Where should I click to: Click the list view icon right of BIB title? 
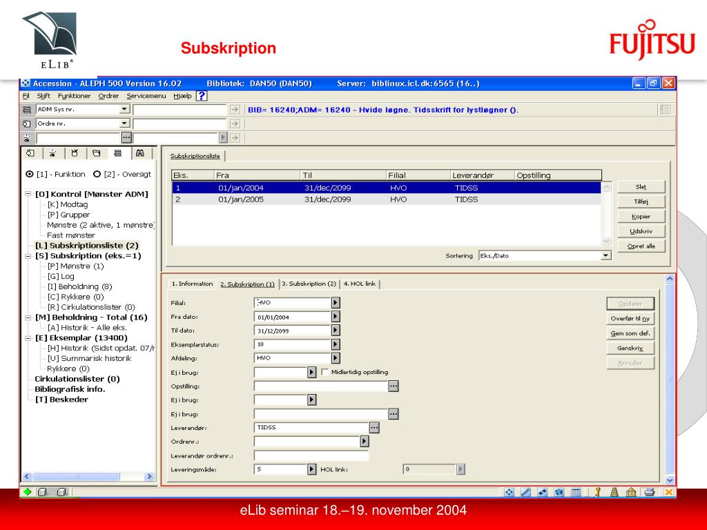click(665, 110)
